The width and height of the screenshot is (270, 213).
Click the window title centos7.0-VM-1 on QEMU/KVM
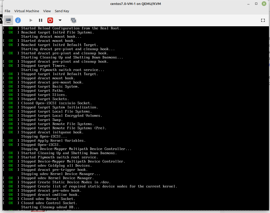[x=136, y=4]
